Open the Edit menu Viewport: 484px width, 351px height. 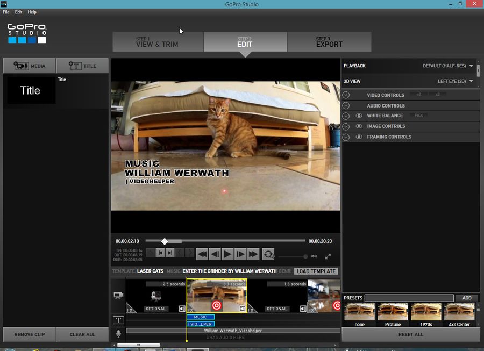point(18,12)
